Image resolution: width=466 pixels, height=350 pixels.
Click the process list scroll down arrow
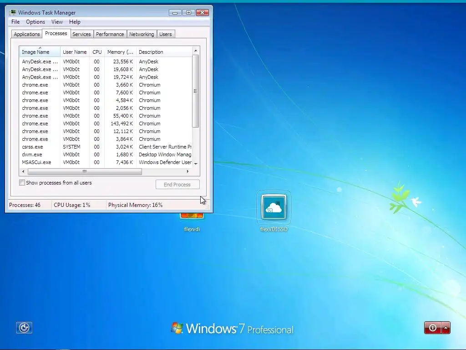coord(196,164)
